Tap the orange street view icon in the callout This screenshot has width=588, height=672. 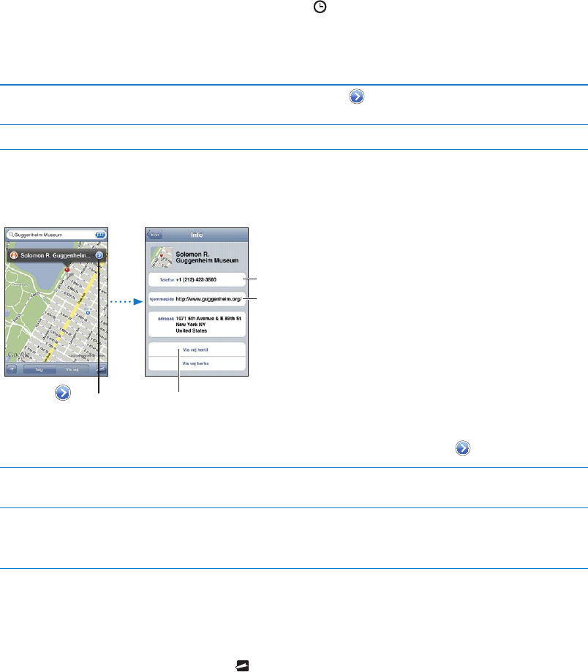pos(14,255)
